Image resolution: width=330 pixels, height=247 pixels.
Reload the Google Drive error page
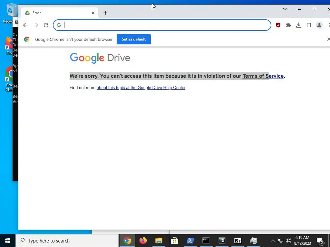(46, 25)
